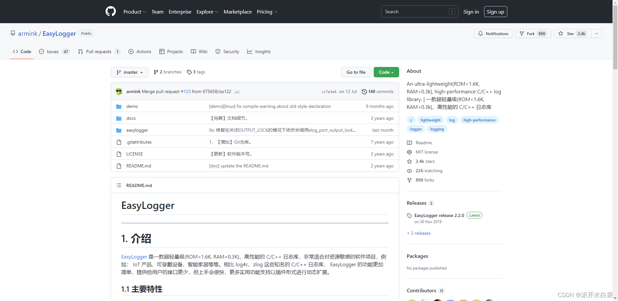618x301 pixels.
Task: View the 2.4k stars link
Action: point(421,161)
